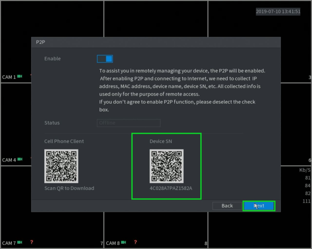The height and width of the screenshot is (249, 312).
Task: Click the CAM 8 green camera icon
Action: 124,242
